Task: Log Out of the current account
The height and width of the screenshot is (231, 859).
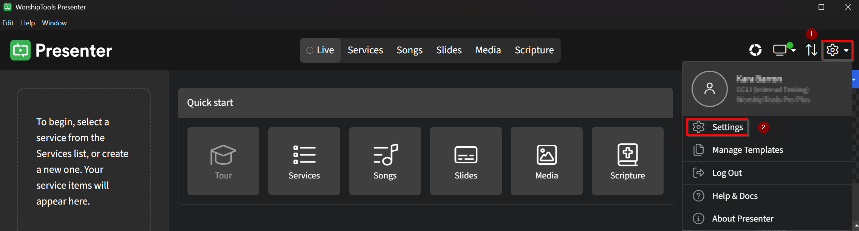Action: click(x=727, y=172)
